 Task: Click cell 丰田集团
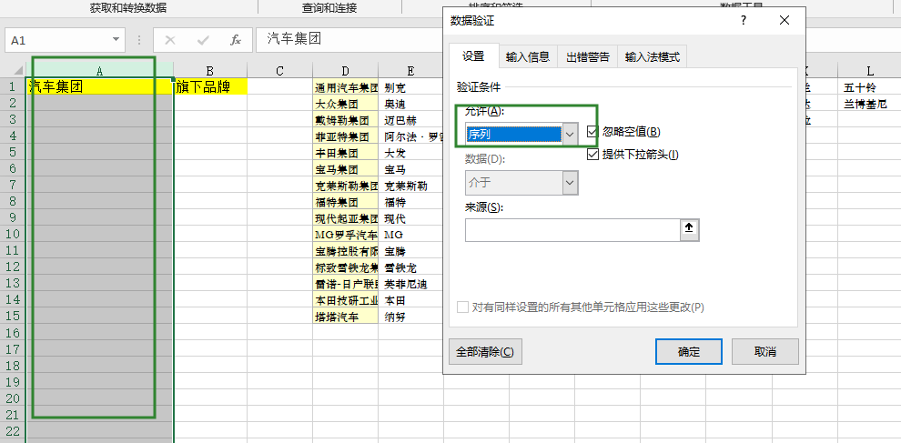[x=345, y=154]
